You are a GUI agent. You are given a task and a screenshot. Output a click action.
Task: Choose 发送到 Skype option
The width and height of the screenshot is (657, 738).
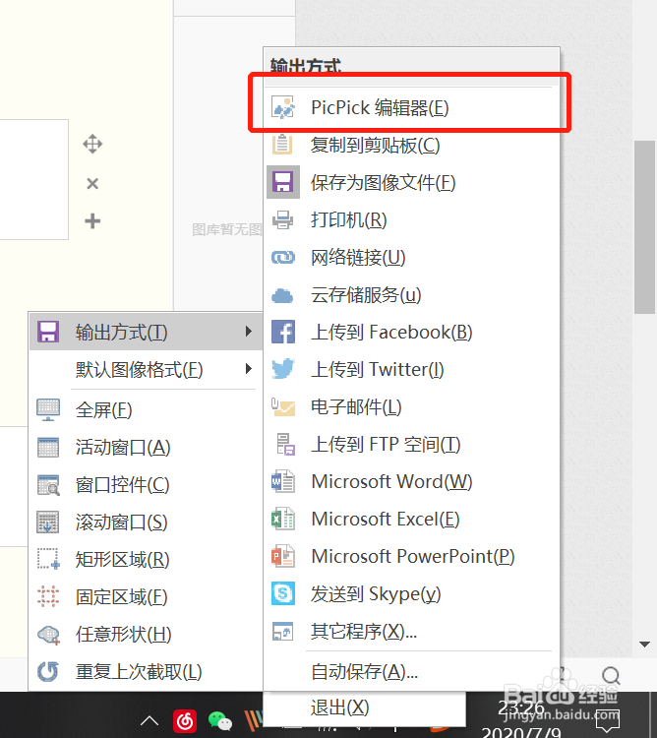(x=411, y=594)
